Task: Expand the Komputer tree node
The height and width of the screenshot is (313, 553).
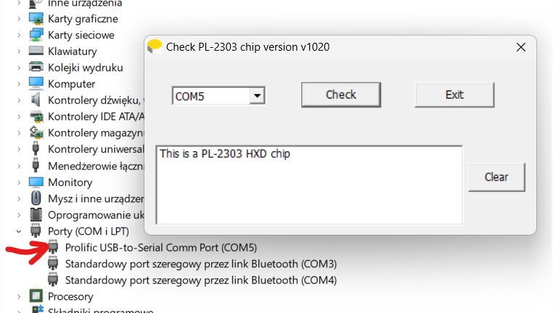Action: coord(19,84)
